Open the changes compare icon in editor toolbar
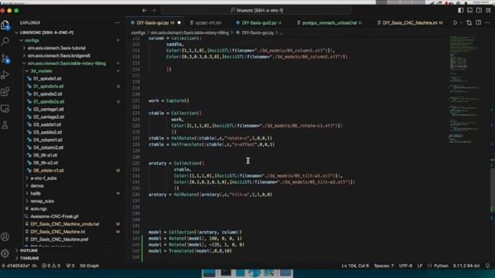The image size is (495, 278). pyautogui.click(x=469, y=22)
